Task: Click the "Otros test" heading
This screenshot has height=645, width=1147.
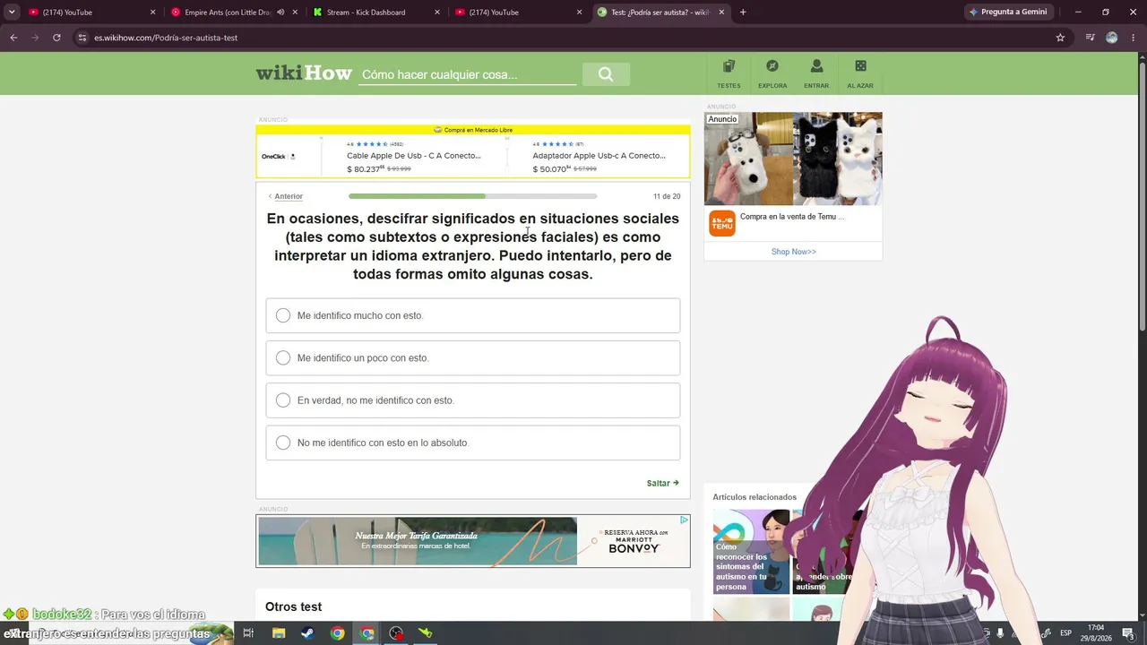Action: 293,606
